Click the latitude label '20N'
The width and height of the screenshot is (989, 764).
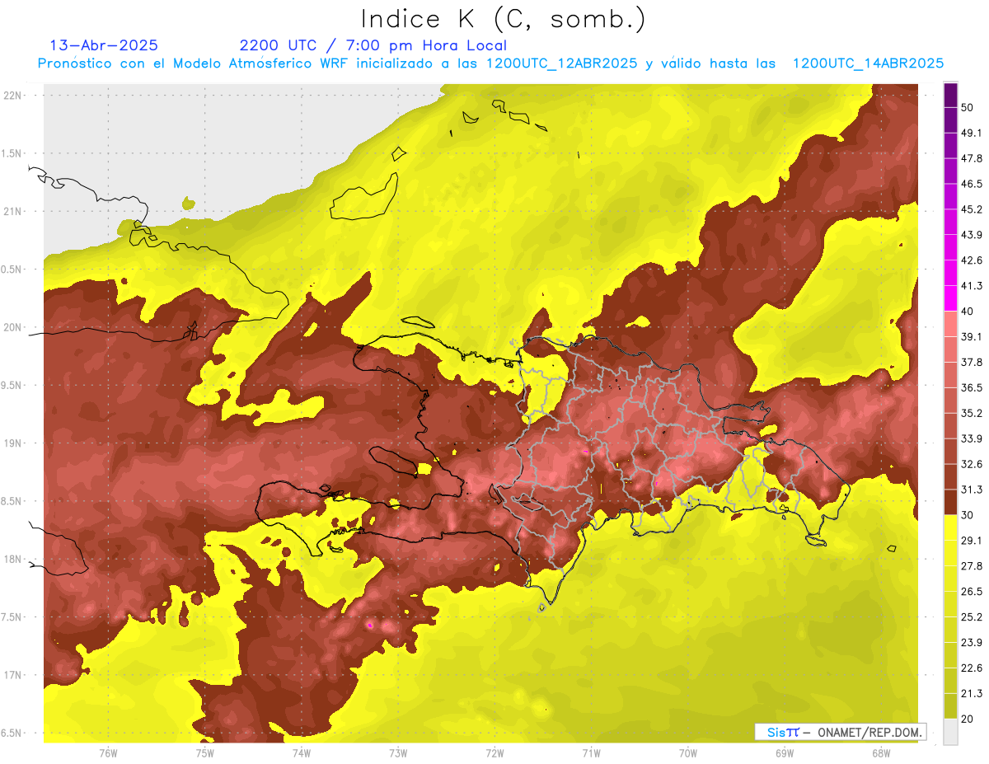coord(12,328)
